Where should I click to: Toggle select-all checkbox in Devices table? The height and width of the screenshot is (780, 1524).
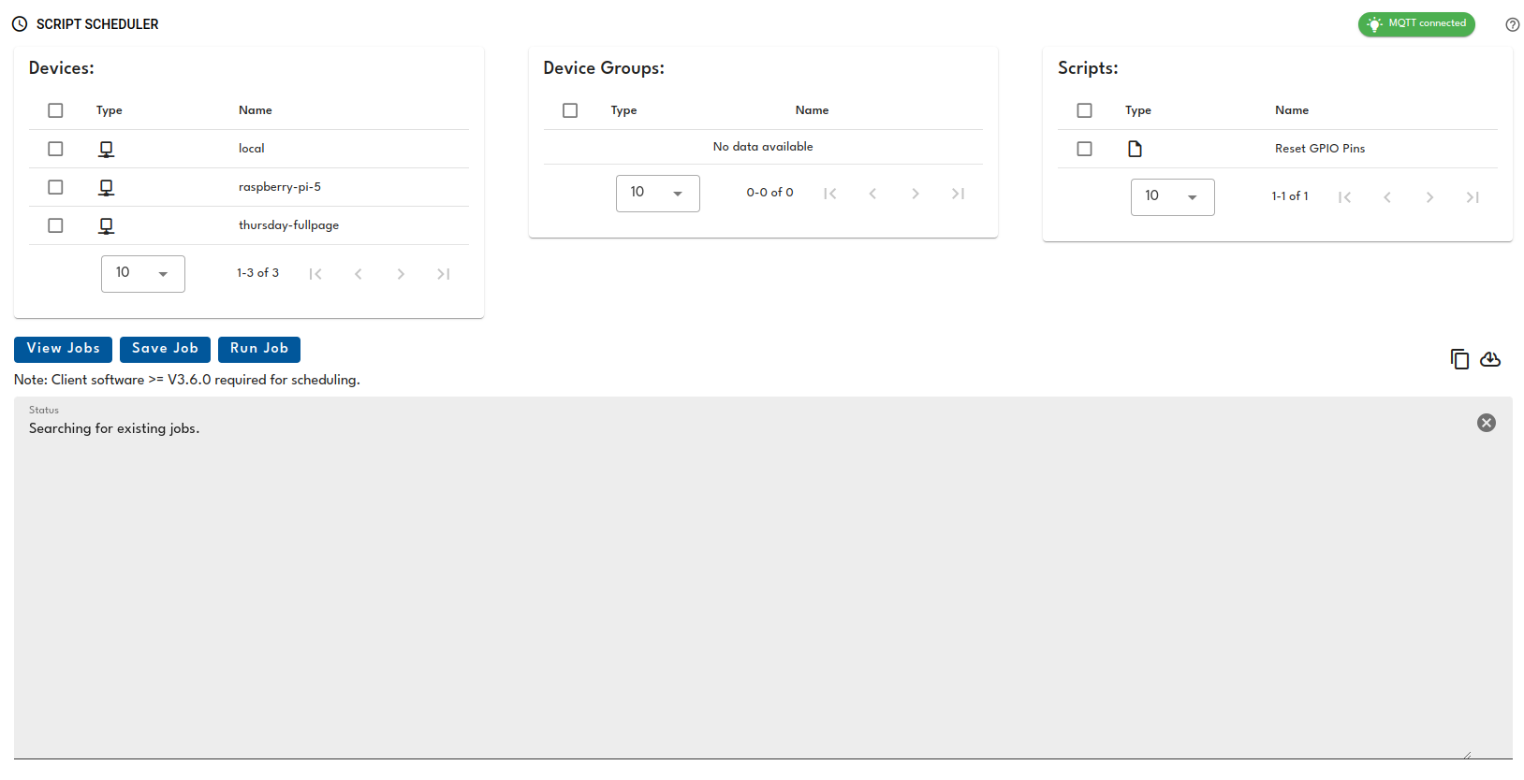tap(55, 110)
